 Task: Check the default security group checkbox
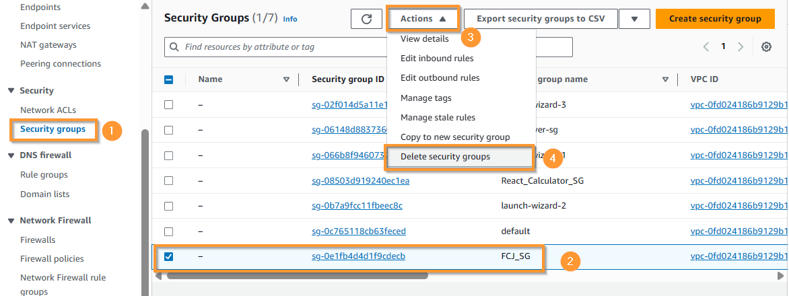(x=168, y=231)
